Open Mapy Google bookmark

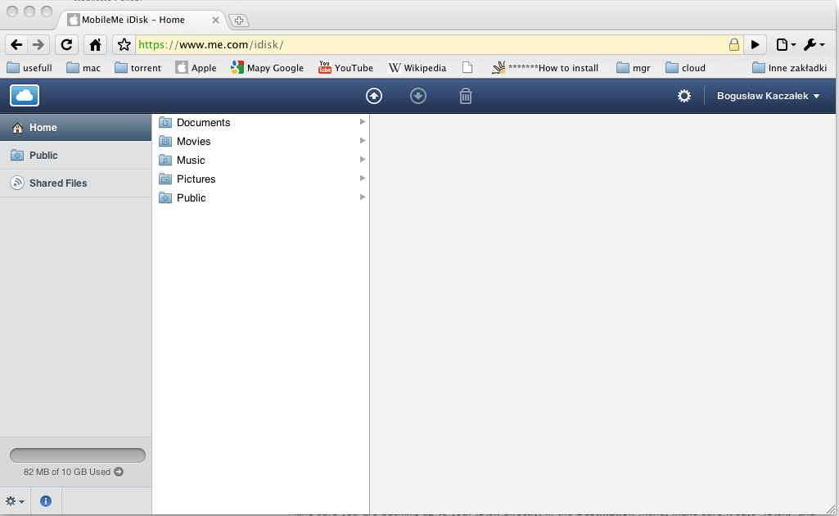click(268, 68)
